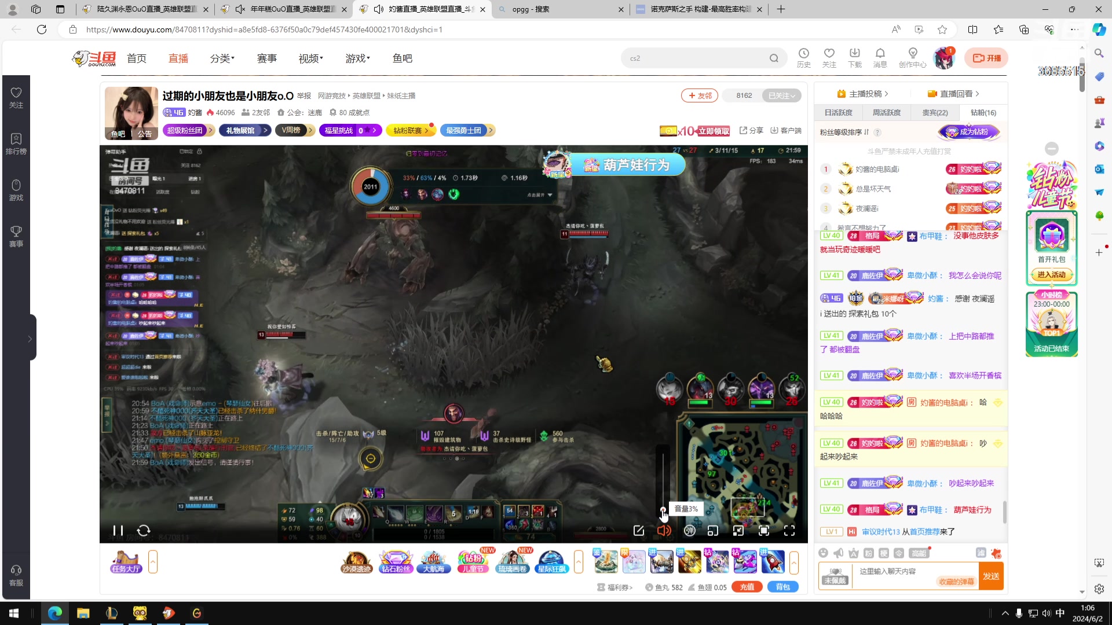Toggle 粉丝等级排序 fan level sorting
The height and width of the screenshot is (625, 1112).
click(844, 132)
